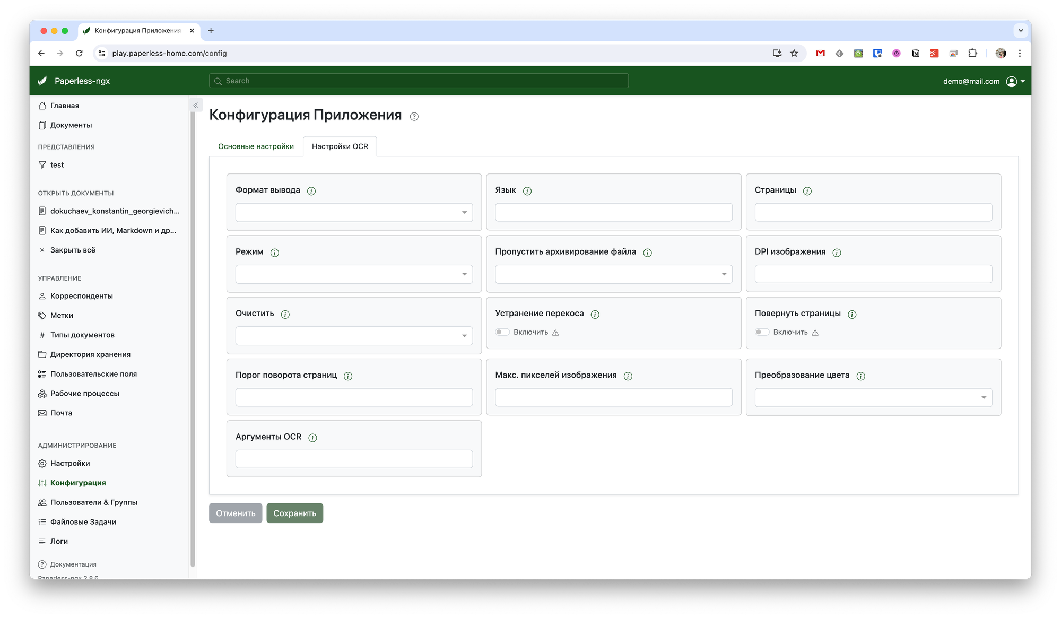Switch to the Основные настройки tab
The width and height of the screenshot is (1061, 618).
point(256,146)
